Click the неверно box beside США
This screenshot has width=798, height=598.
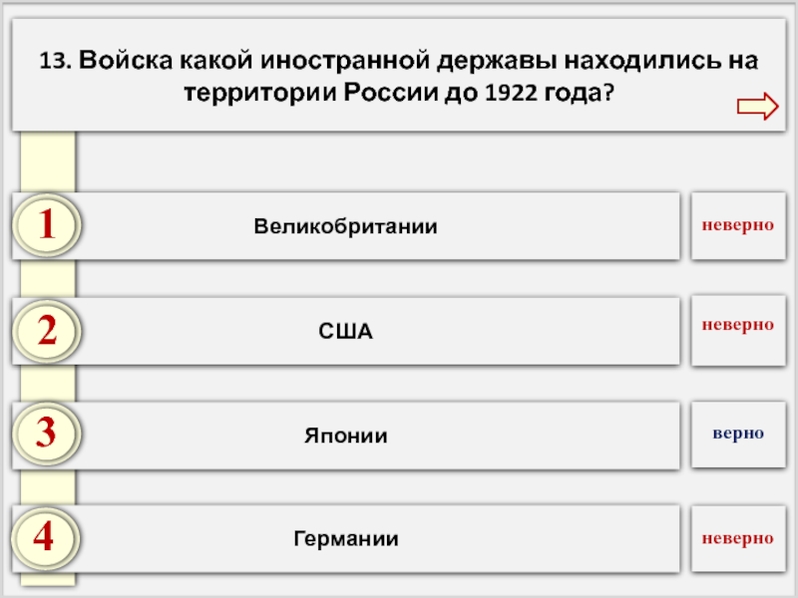[x=738, y=331]
